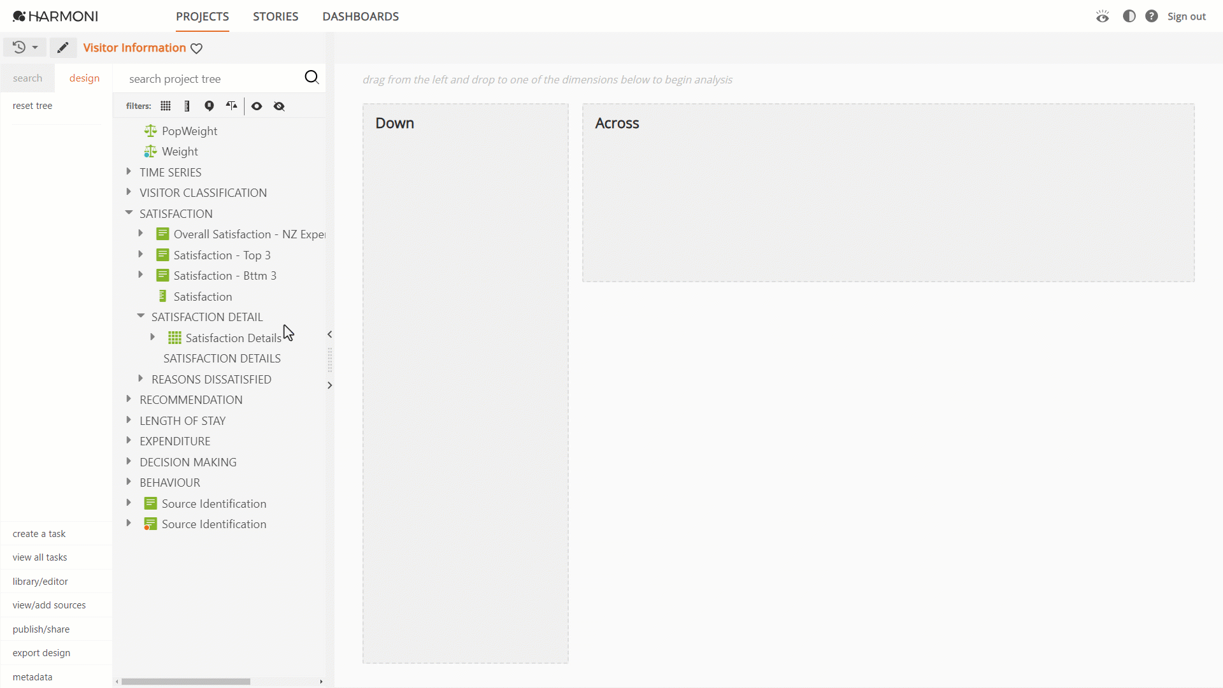Open the STORIES tab
The image size is (1223, 688).
pos(275,17)
